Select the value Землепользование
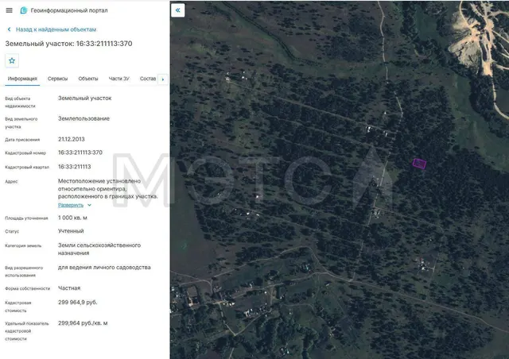509x359 pixels. click(x=84, y=118)
